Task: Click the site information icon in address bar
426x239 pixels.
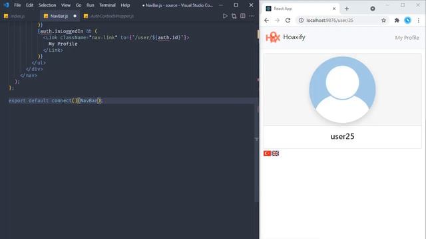Action: tap(301, 21)
